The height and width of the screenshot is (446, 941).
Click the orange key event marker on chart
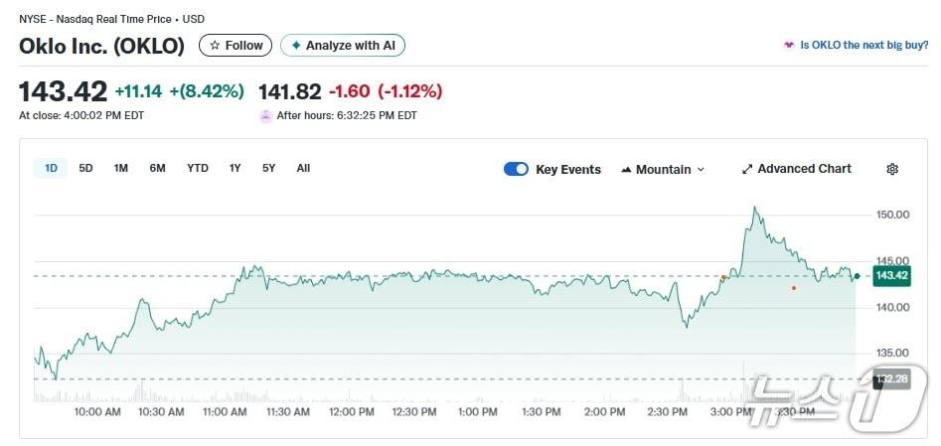(794, 288)
